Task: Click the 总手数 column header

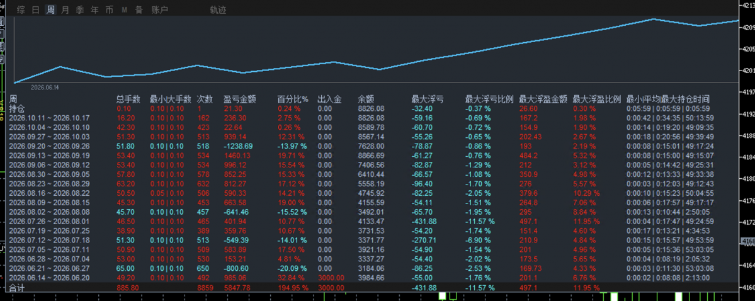Action: click(128, 99)
